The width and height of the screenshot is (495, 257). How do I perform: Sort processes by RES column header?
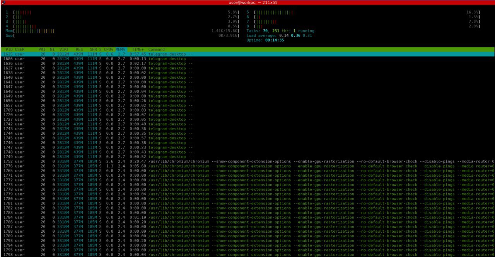[79, 49]
